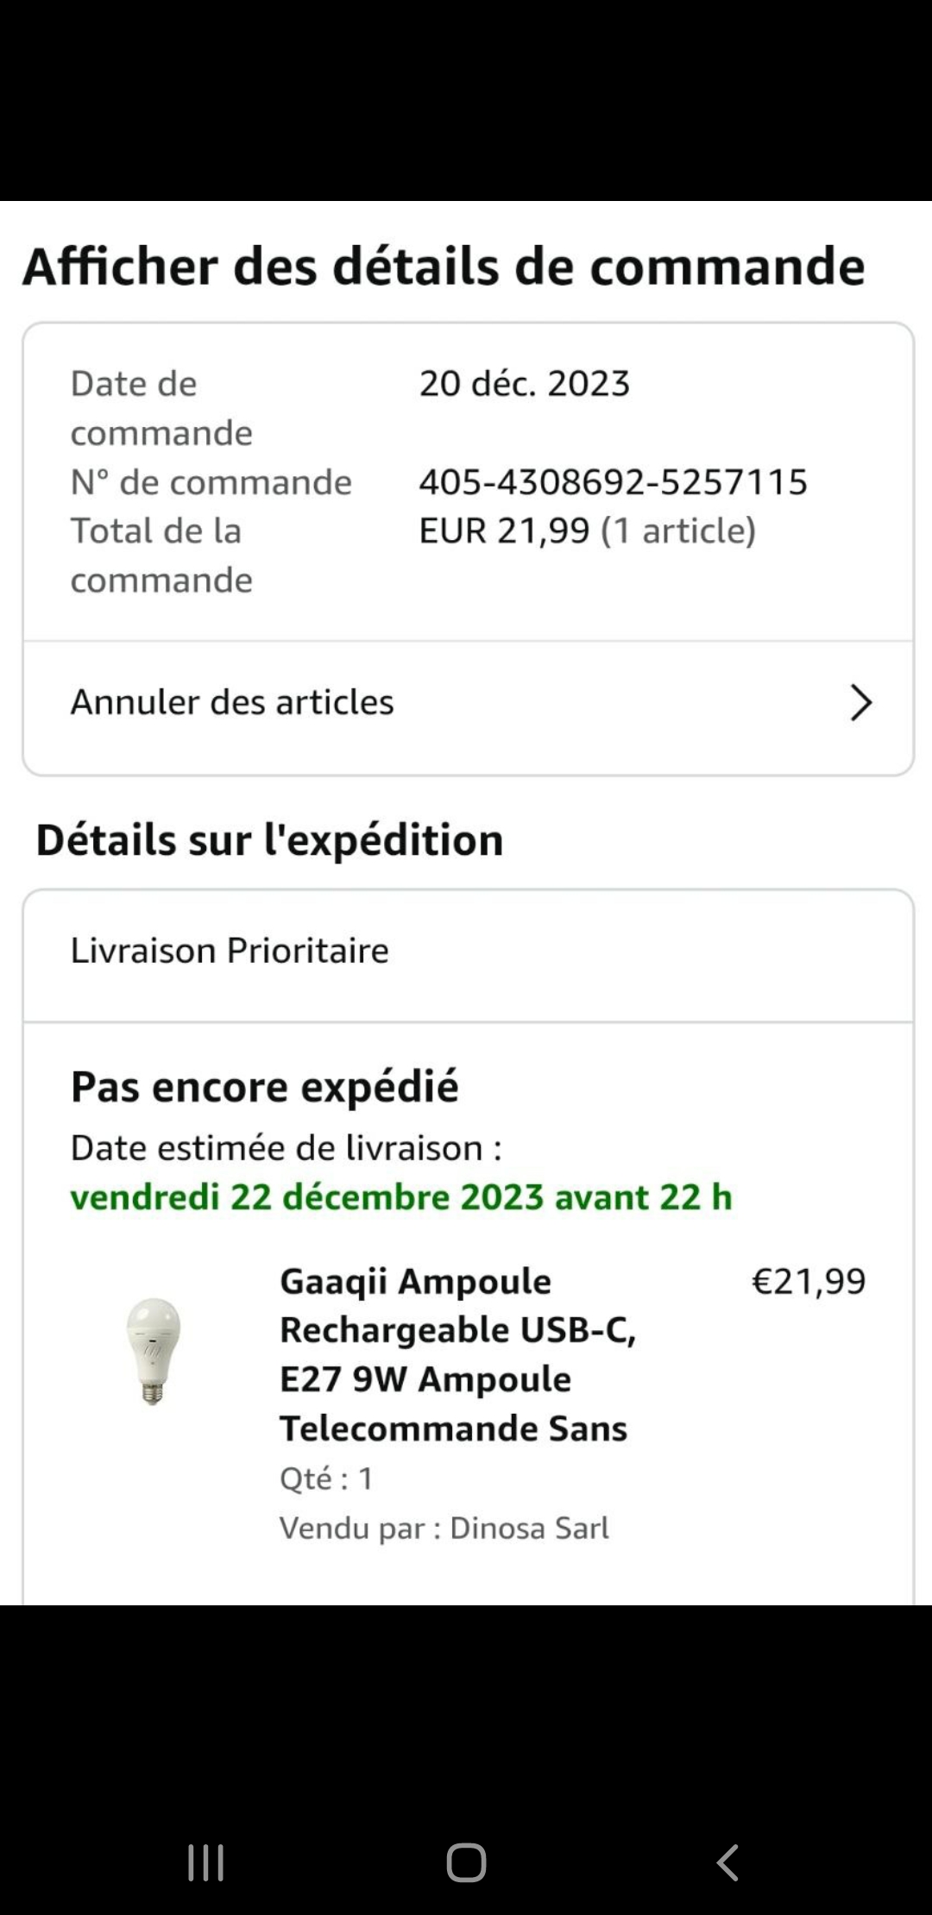Click the order date 20 déc. 2023

(525, 384)
